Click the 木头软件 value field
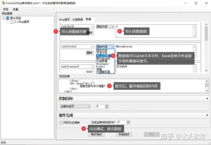The height and width of the screenshot is (145, 211). click(x=156, y=69)
